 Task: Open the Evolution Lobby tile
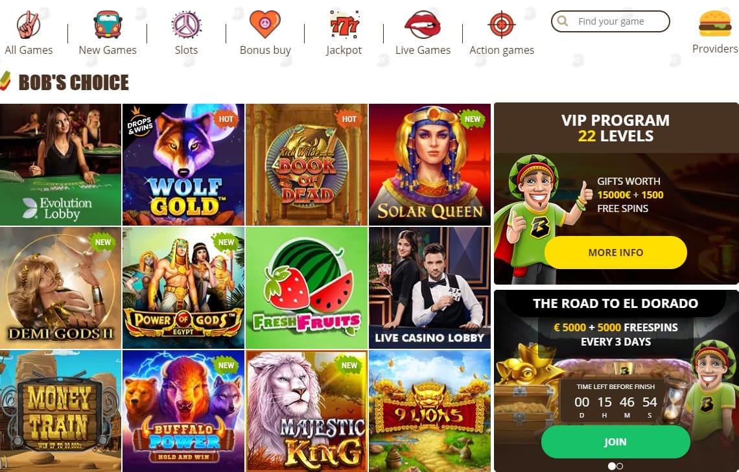tap(60, 165)
